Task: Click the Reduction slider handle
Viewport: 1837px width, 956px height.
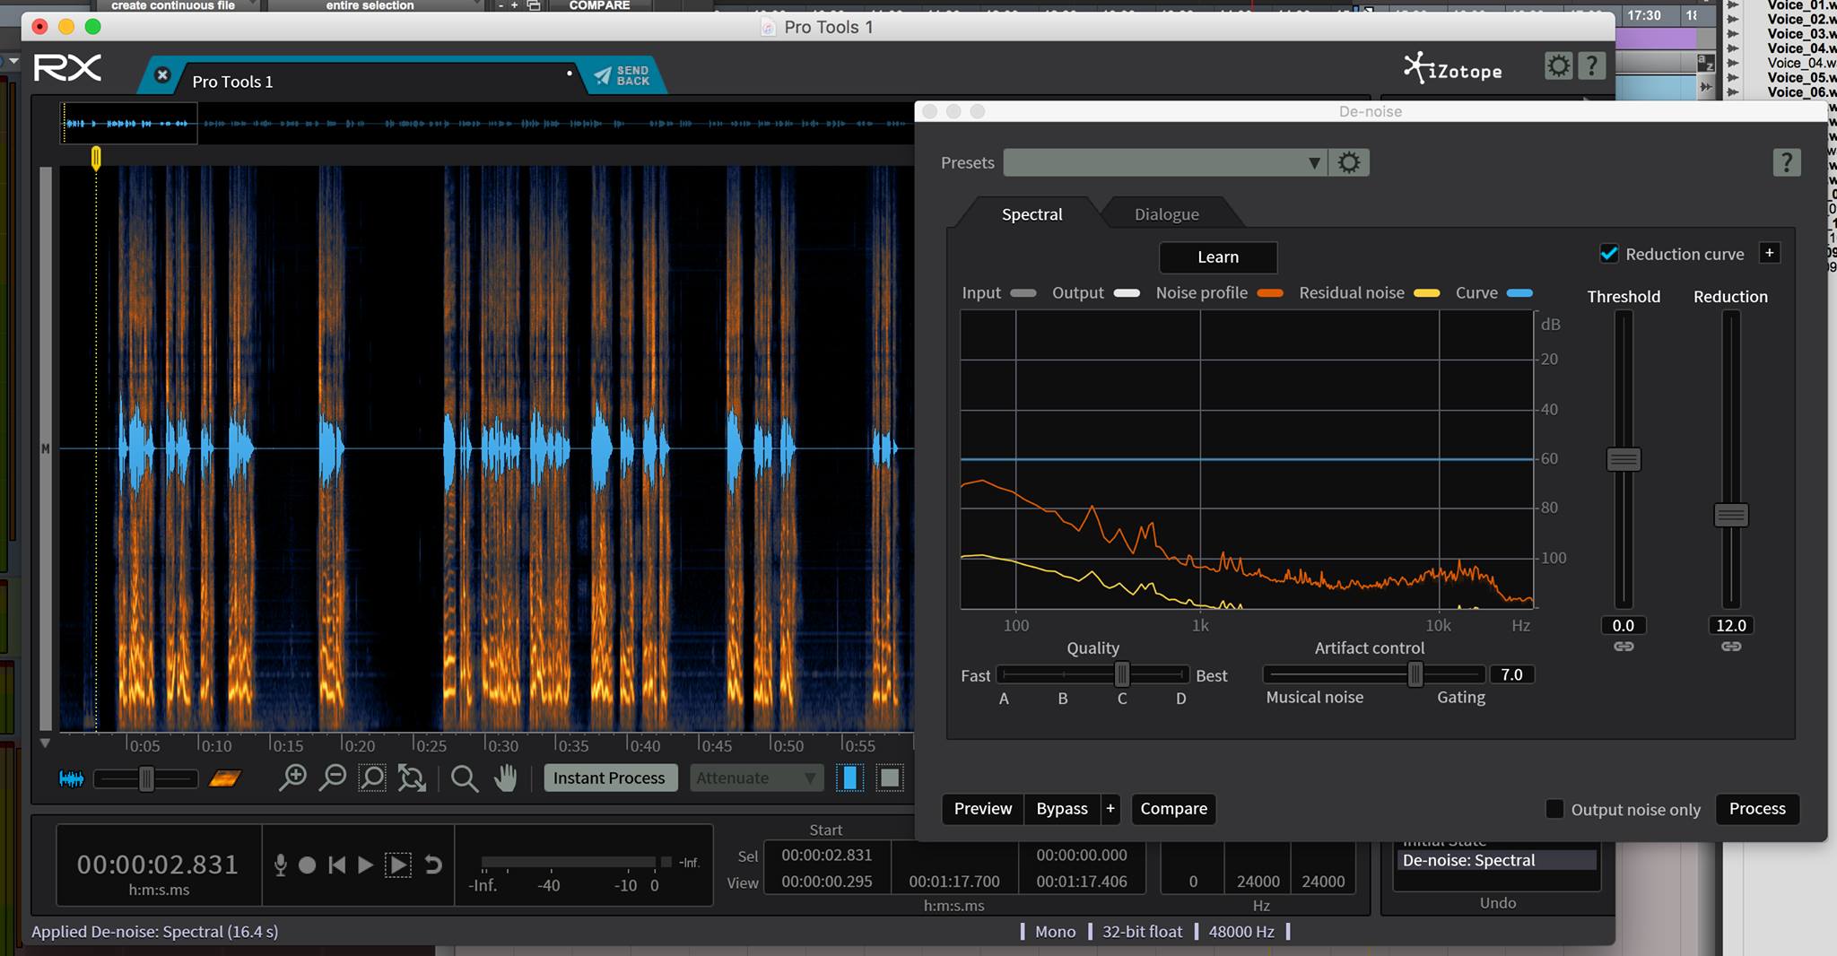Action: (x=1731, y=516)
